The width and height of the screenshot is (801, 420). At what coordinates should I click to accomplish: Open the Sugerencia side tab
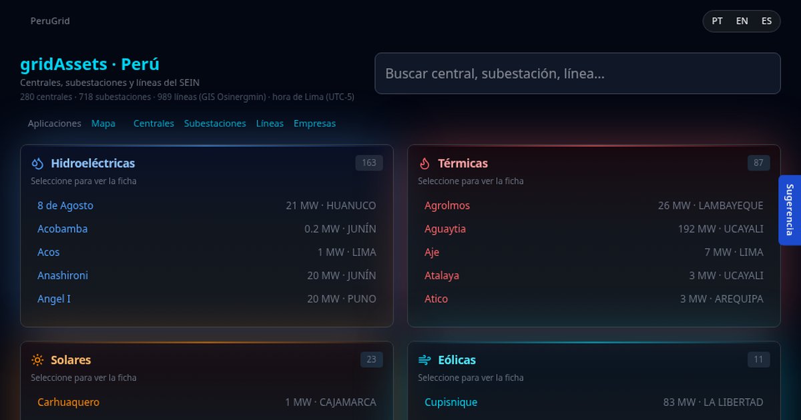(x=790, y=210)
